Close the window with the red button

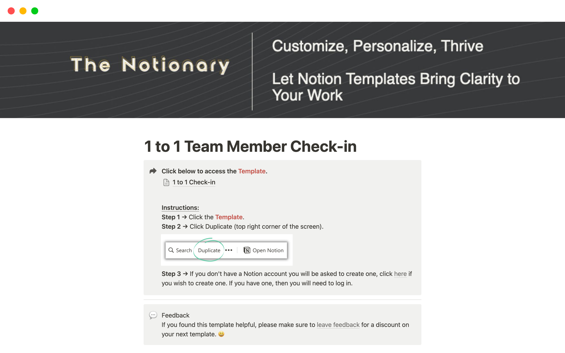coord(11,11)
